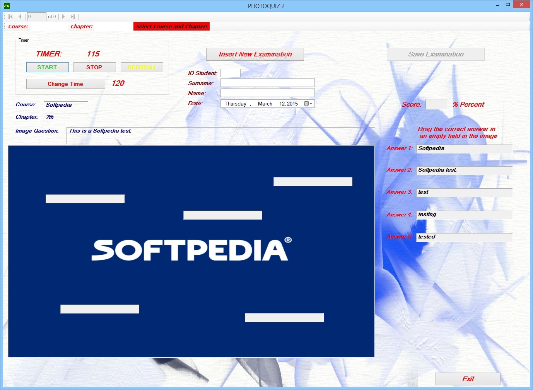The height and width of the screenshot is (390, 533).
Task: Click the Image Question text box
Action: (x=220, y=135)
